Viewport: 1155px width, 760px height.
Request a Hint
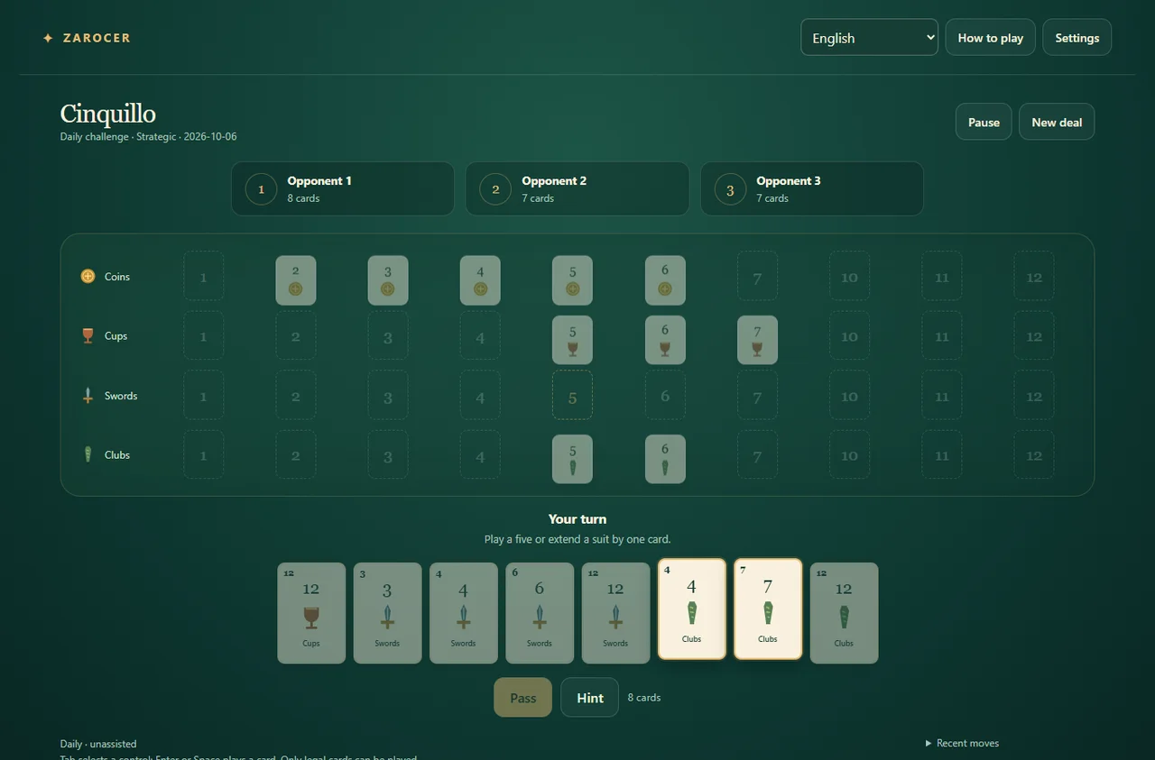tap(589, 697)
